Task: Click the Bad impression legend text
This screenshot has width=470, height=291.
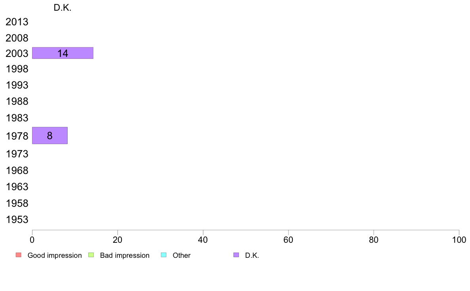Action: [125, 255]
